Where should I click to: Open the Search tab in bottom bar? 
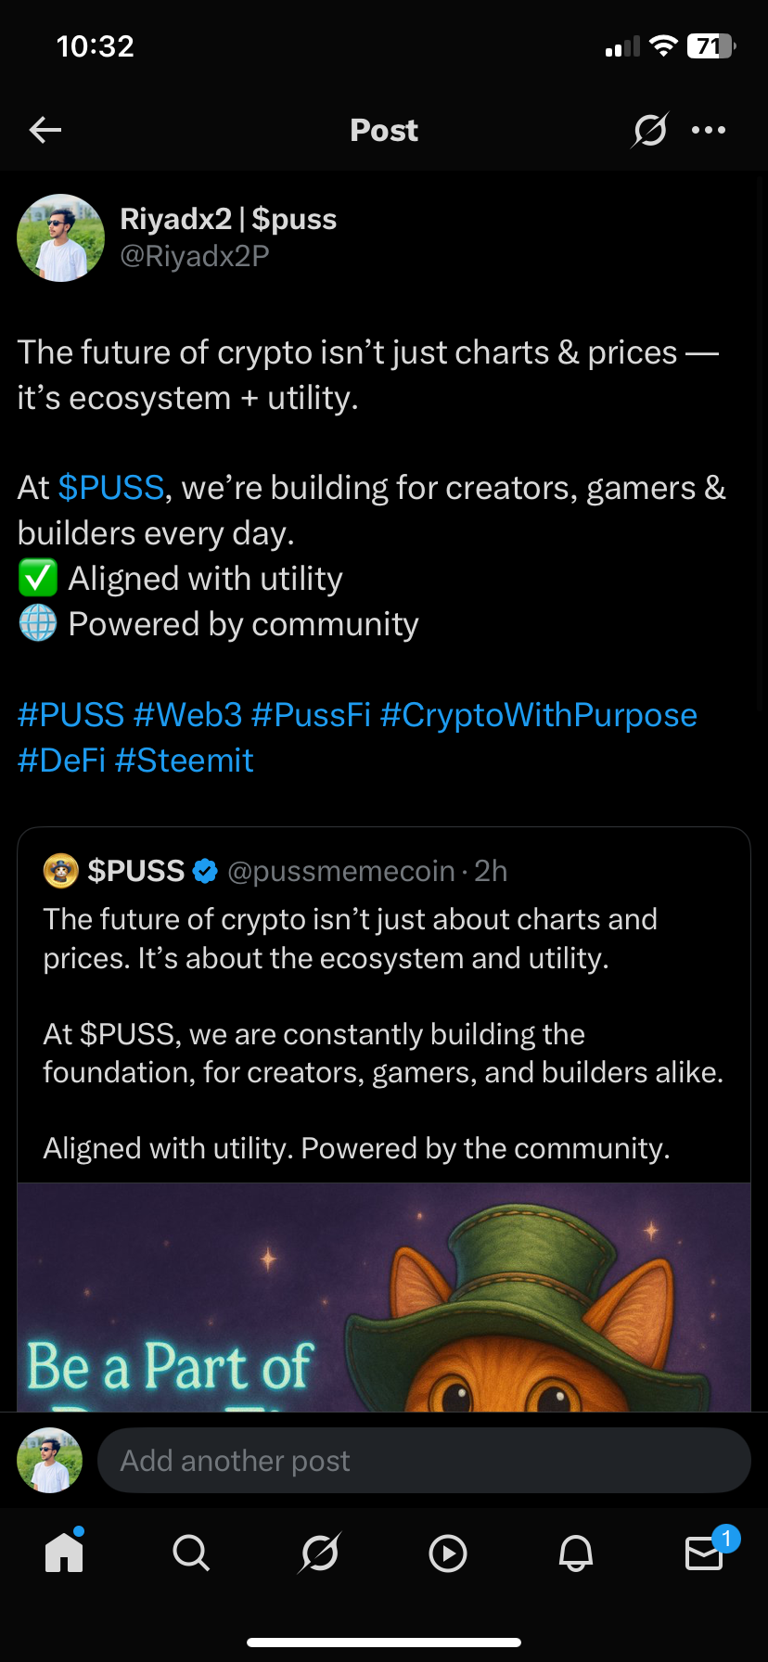[x=191, y=1553]
